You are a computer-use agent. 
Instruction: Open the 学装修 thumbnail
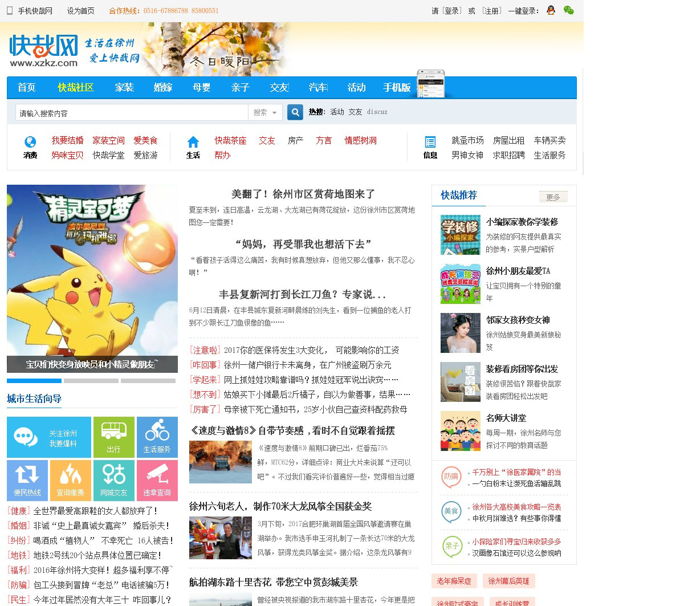click(x=461, y=235)
